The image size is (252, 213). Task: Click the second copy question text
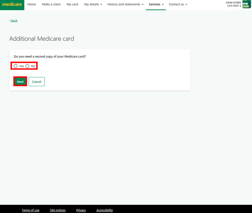(50, 56)
